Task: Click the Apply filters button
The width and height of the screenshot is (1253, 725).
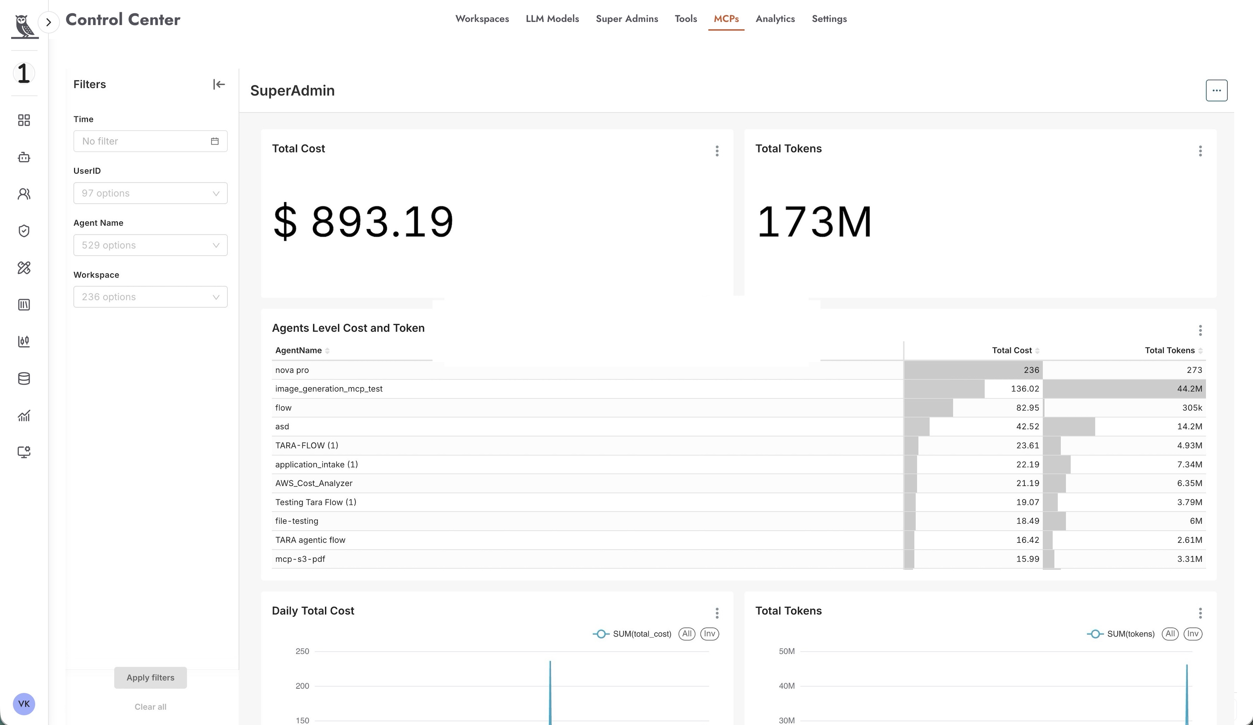Action: coord(150,678)
